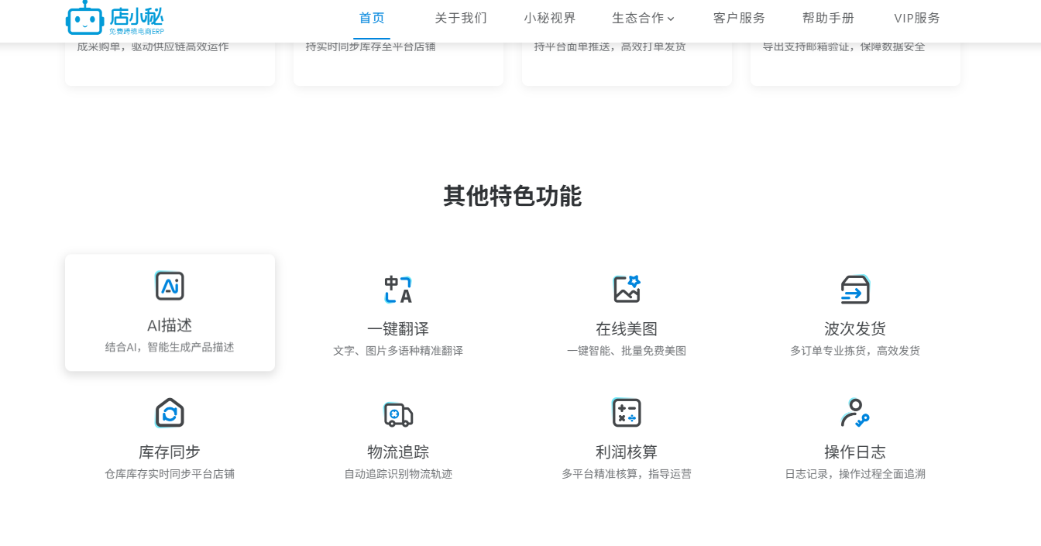Open the 关于我们 menu item

click(x=461, y=18)
